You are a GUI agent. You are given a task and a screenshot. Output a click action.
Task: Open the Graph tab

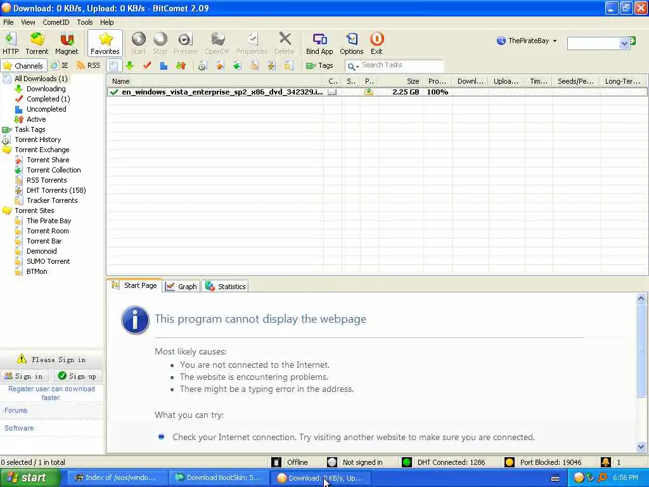[181, 286]
